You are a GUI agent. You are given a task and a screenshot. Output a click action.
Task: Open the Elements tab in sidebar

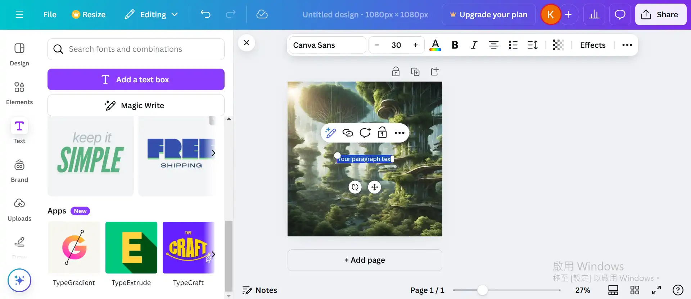pyautogui.click(x=19, y=93)
